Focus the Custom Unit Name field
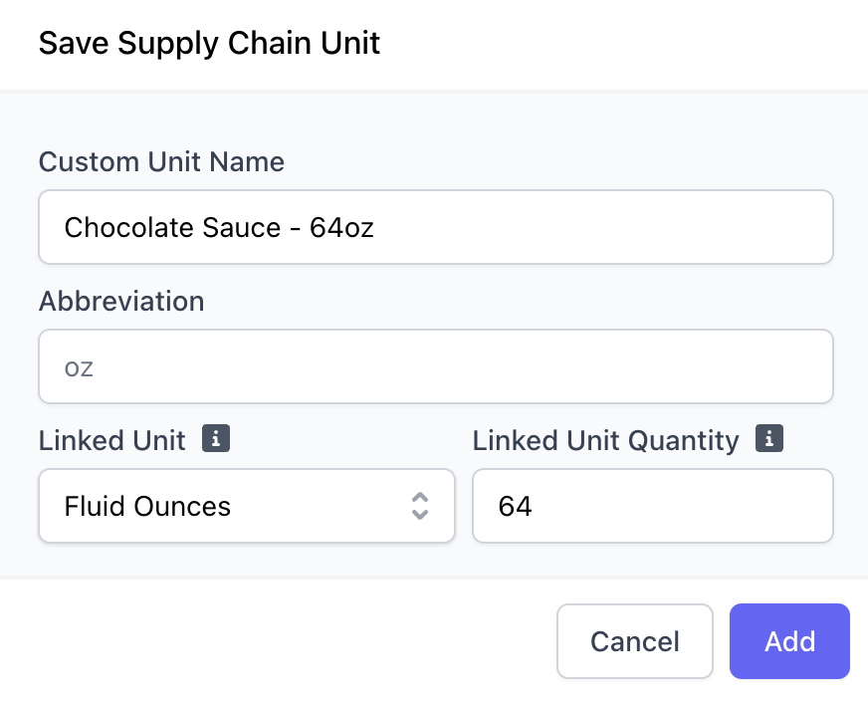The width and height of the screenshot is (868, 701). tap(436, 227)
